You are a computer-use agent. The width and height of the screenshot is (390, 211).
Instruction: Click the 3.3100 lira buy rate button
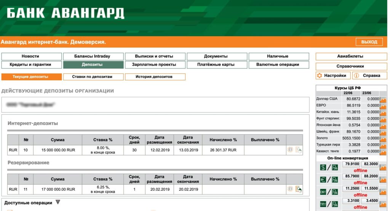(352, 201)
